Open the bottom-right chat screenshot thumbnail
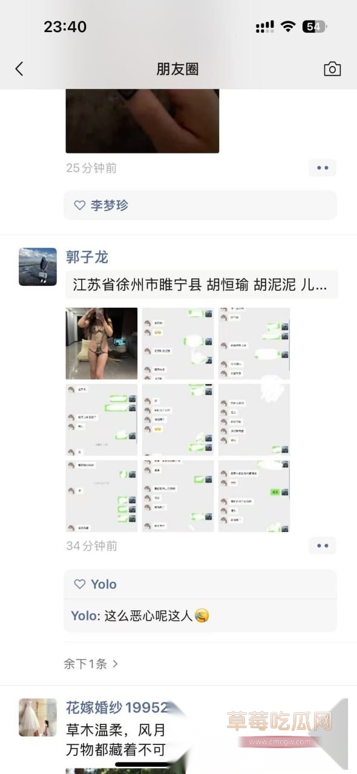The width and height of the screenshot is (357, 774). (254, 496)
